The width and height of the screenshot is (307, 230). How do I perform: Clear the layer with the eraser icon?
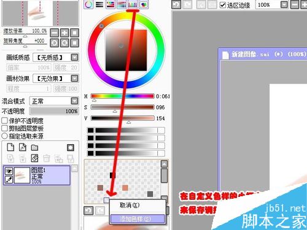34,158
